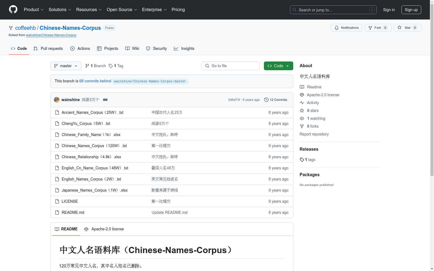The width and height of the screenshot is (434, 271).
Task: Open the wainshine author link
Action: coord(71,100)
